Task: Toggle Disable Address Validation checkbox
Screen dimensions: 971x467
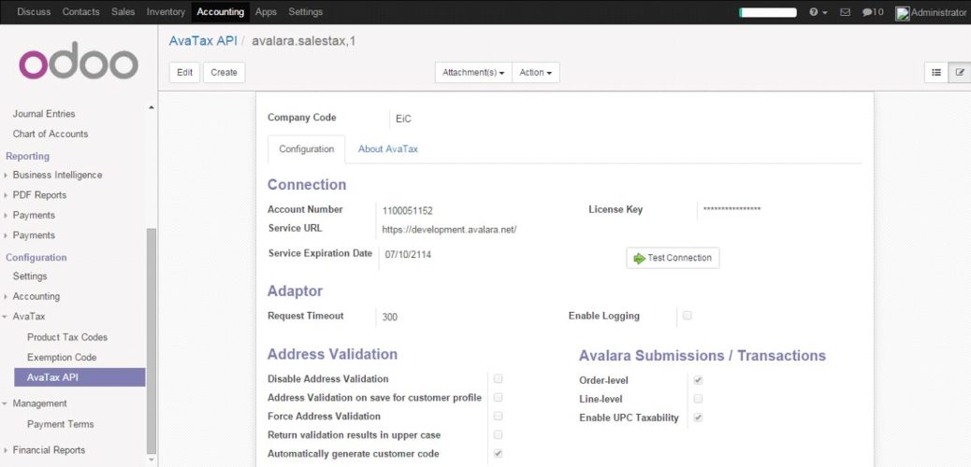Action: [x=498, y=378]
